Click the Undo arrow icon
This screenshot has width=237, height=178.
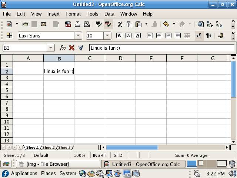click(x=166, y=24)
